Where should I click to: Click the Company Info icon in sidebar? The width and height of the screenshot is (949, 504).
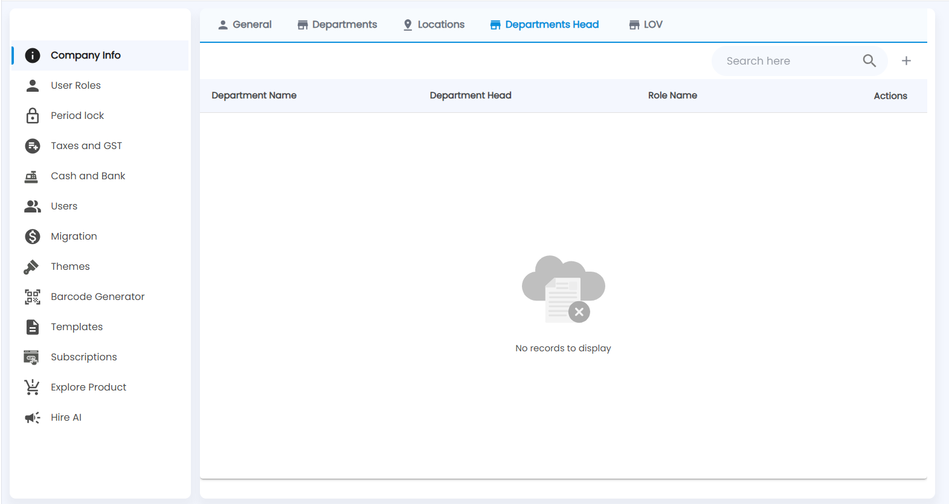(x=33, y=56)
